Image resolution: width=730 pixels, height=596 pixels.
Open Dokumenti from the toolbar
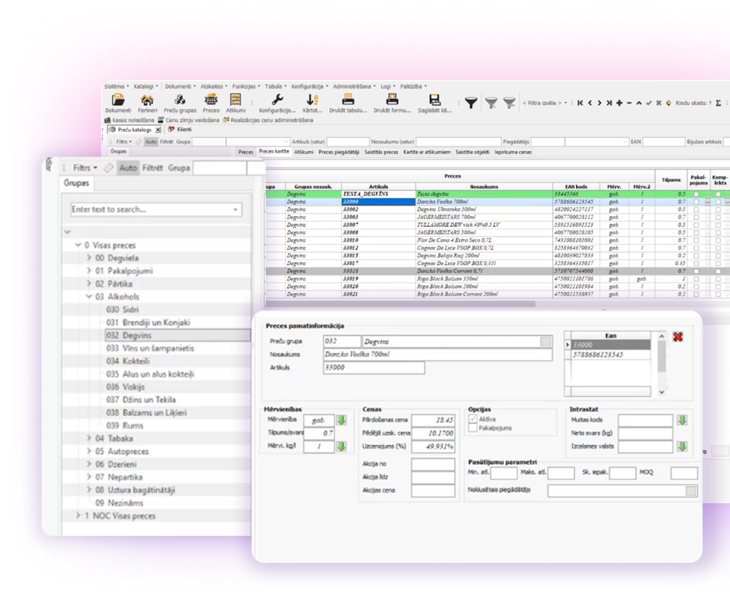coord(118,101)
